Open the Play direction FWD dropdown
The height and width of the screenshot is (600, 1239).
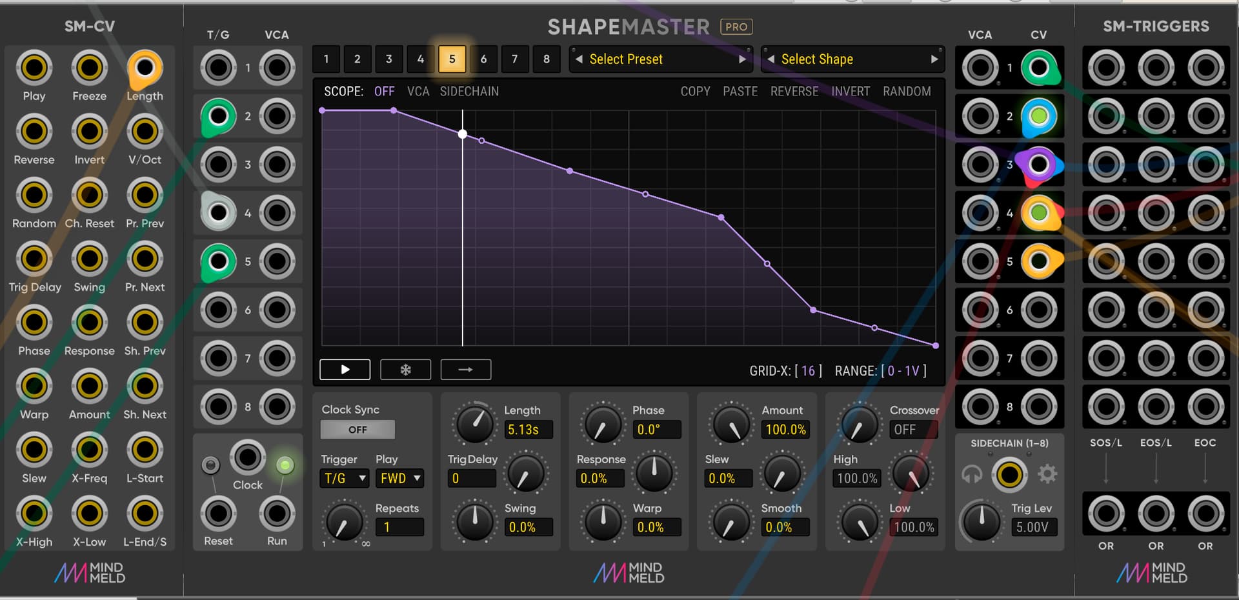(399, 478)
